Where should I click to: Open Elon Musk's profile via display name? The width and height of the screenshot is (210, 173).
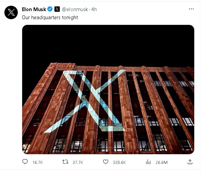coord(34,9)
